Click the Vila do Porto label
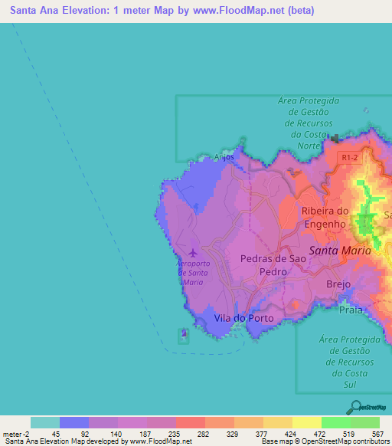Image resolution: width=392 pixels, height=446 pixels. point(243,318)
